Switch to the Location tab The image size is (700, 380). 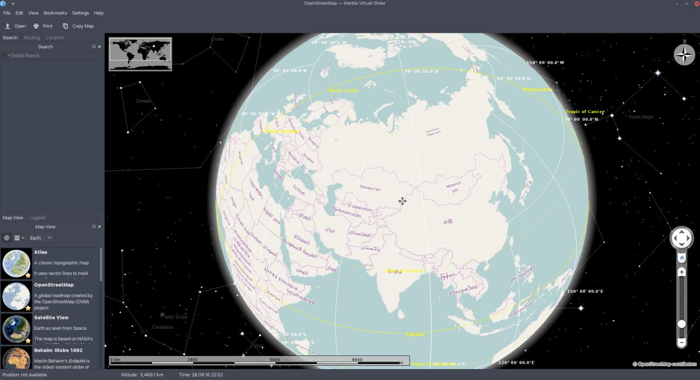click(x=55, y=38)
